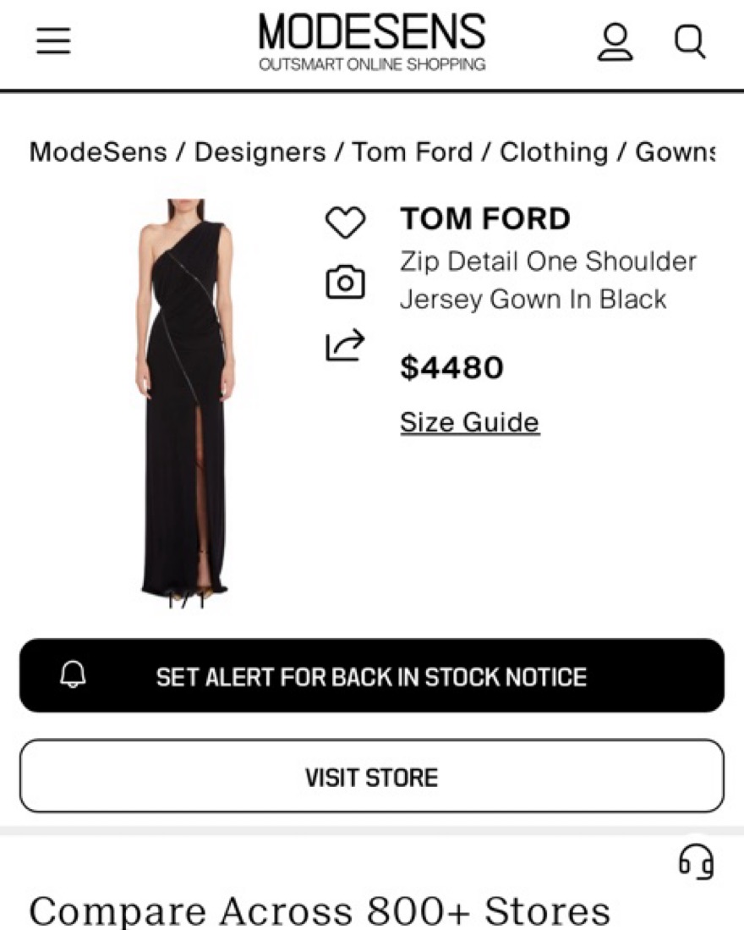Navigate to the Designers breadcrumb
The height and width of the screenshot is (930, 744).
coord(260,152)
